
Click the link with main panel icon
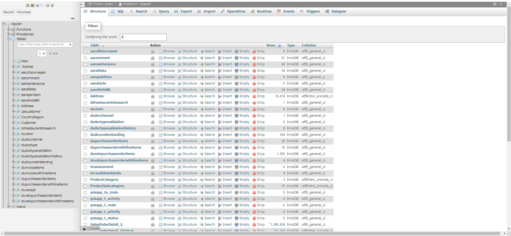(72, 18)
